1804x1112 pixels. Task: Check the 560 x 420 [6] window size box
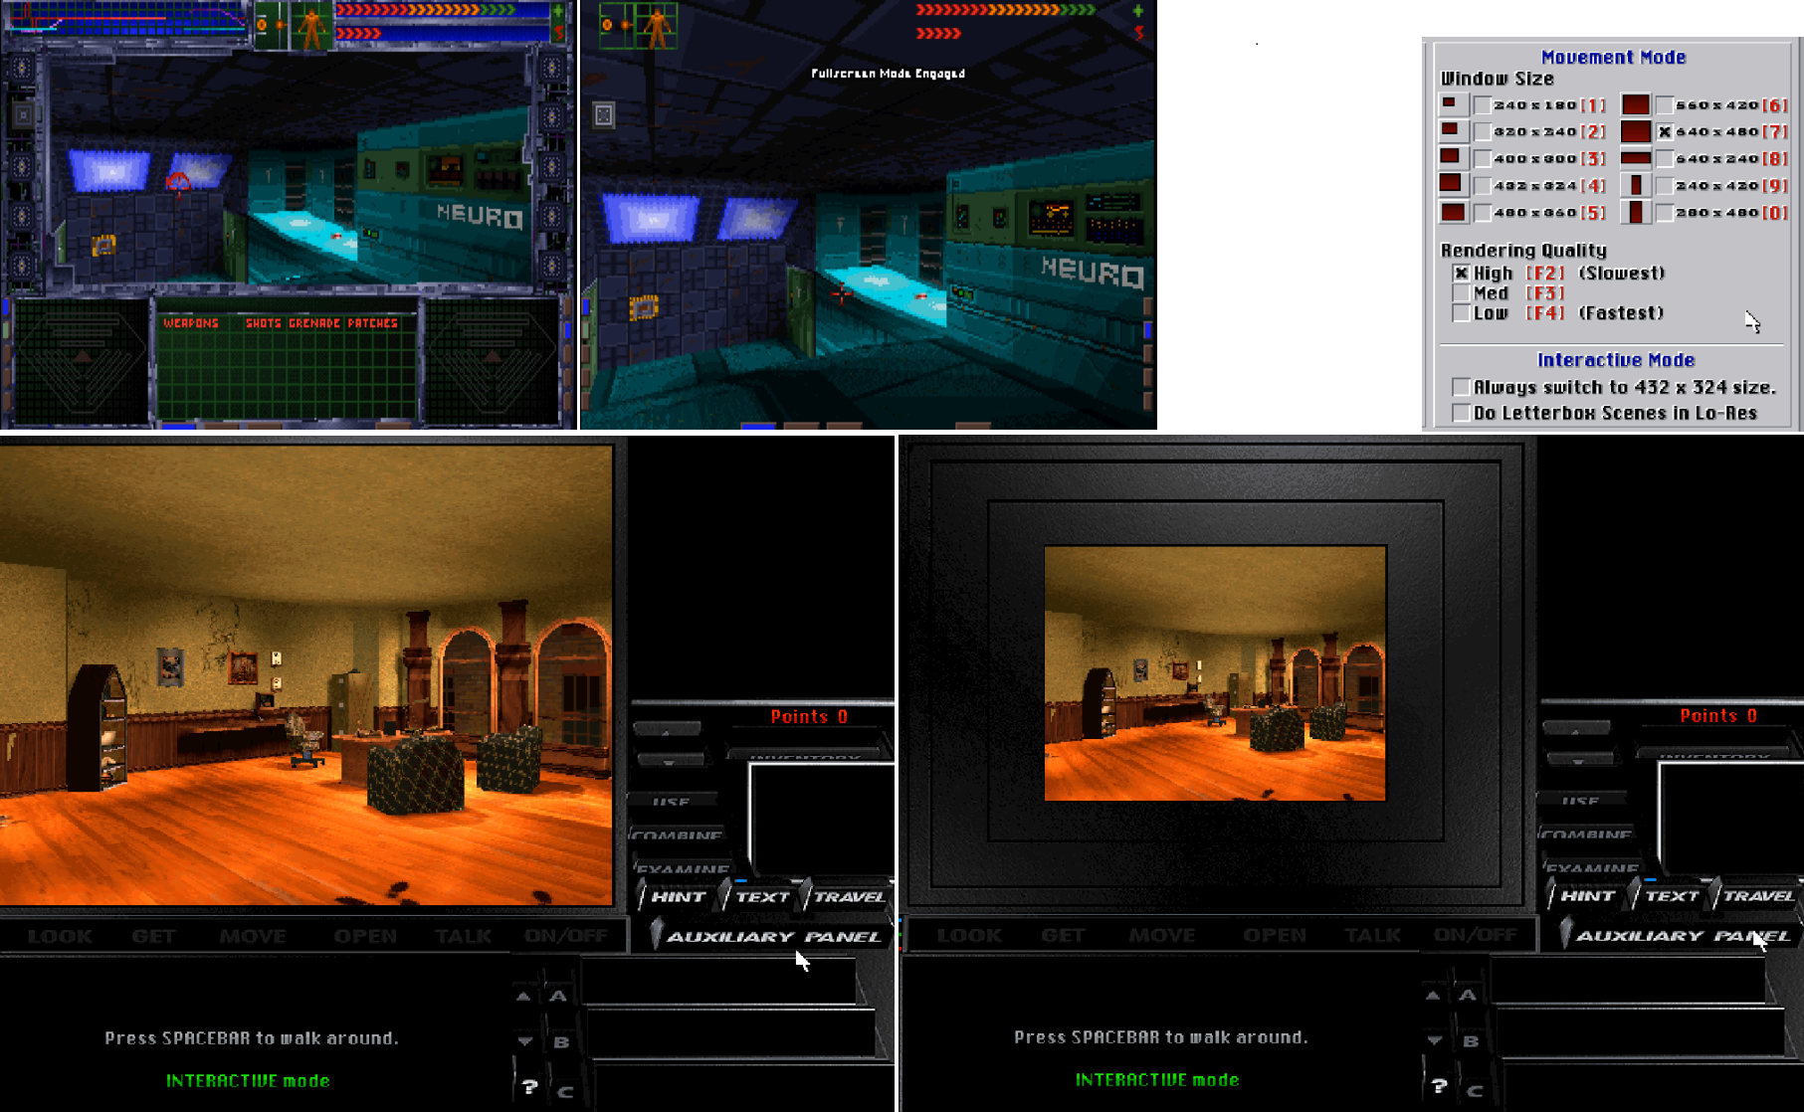coord(1665,105)
